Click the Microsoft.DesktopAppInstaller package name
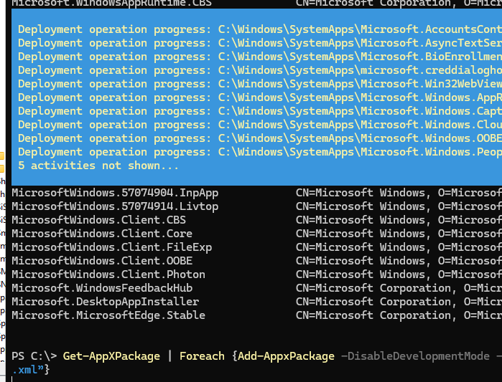Viewport: 502px width, 382px height. pyautogui.click(x=105, y=302)
